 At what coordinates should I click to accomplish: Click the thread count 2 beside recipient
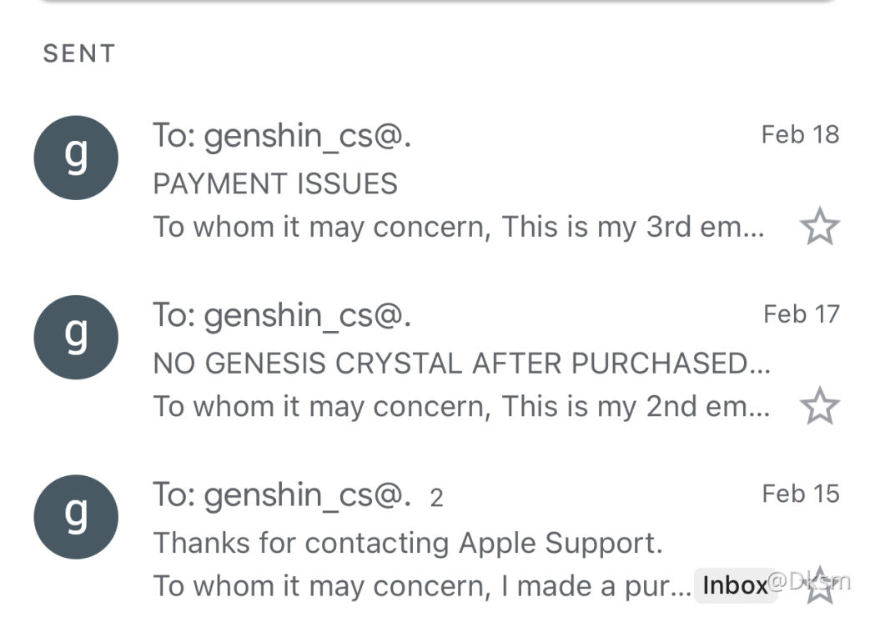pyautogui.click(x=436, y=498)
